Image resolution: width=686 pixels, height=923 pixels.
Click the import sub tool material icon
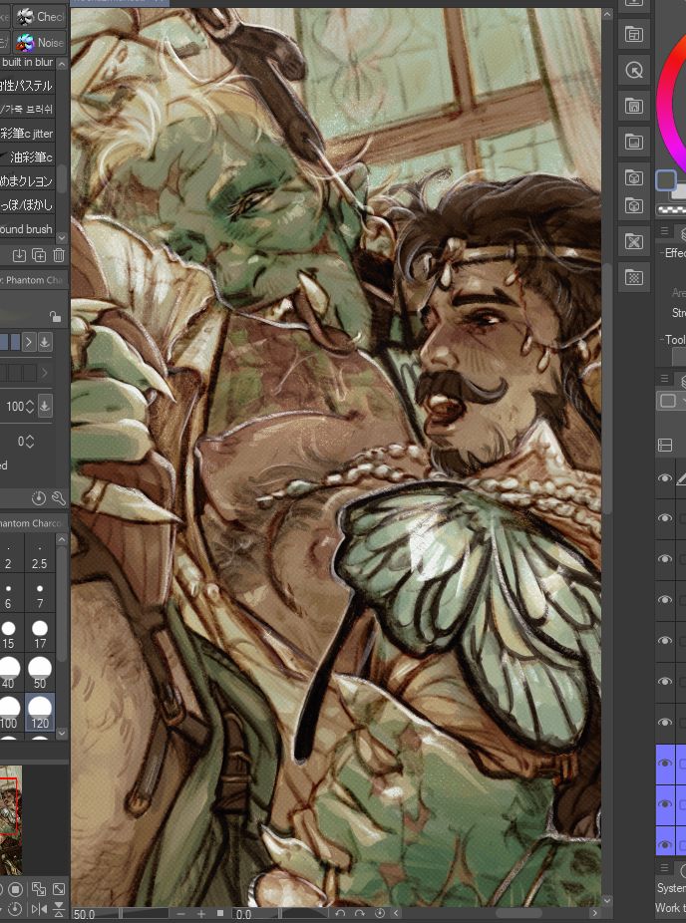click(19, 255)
